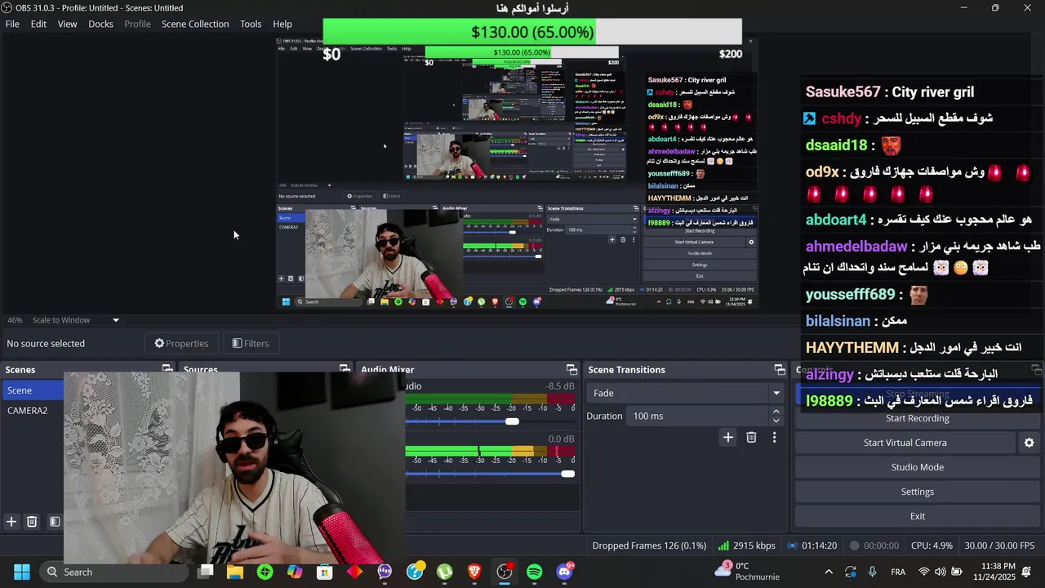The width and height of the screenshot is (1045, 588).
Task: Open Brave browser from the taskbar
Action: tap(474, 572)
